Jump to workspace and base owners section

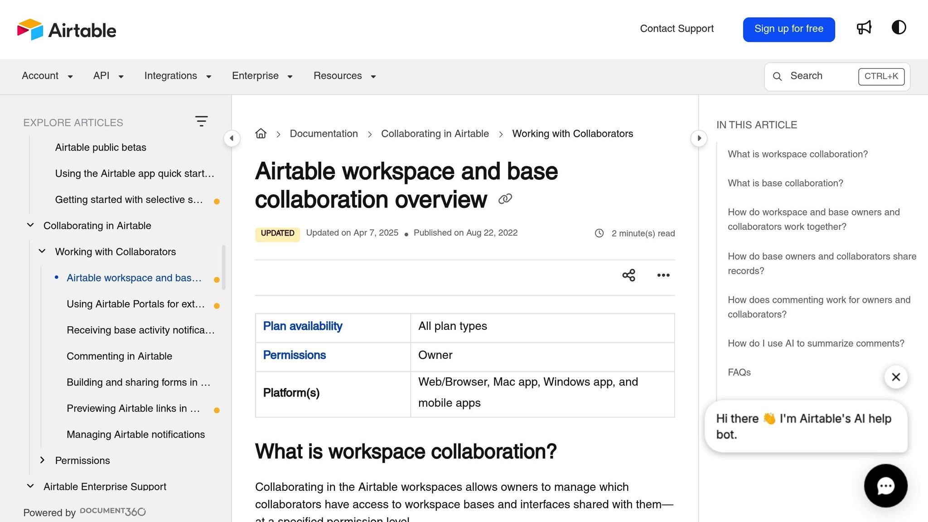(813, 219)
